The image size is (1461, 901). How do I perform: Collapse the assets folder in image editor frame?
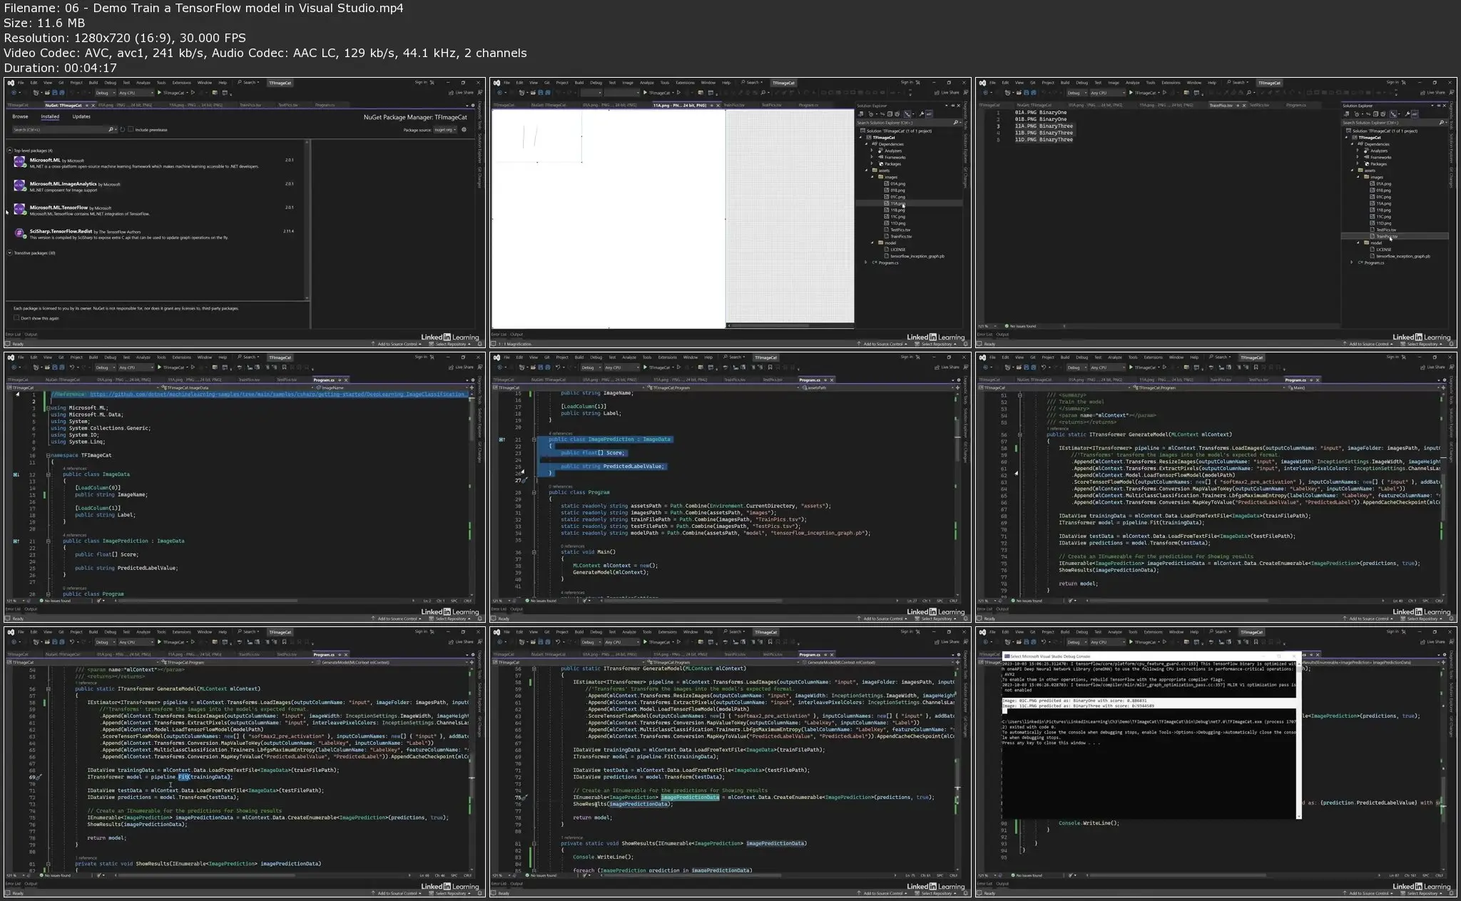pyautogui.click(x=866, y=170)
